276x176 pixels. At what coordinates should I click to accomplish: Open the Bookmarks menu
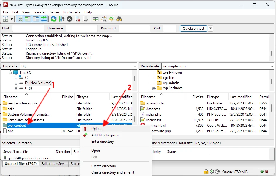tap(72, 12)
